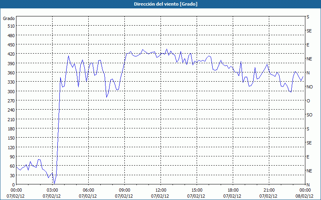Click the O compass label beside 270
The image size is (321, 200).
(308, 101)
